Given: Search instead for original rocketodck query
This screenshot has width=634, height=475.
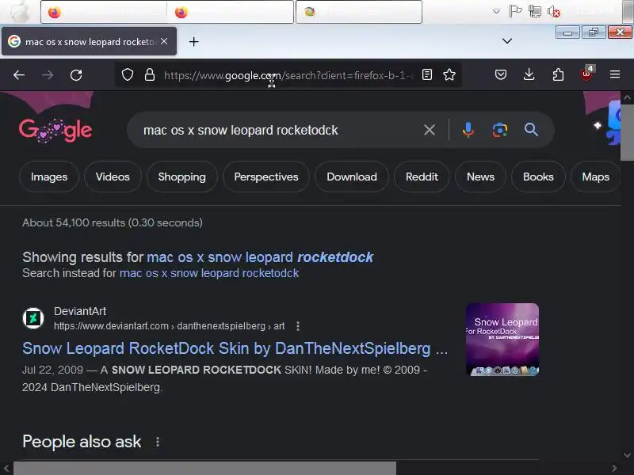Looking at the screenshot, I should 209,273.
